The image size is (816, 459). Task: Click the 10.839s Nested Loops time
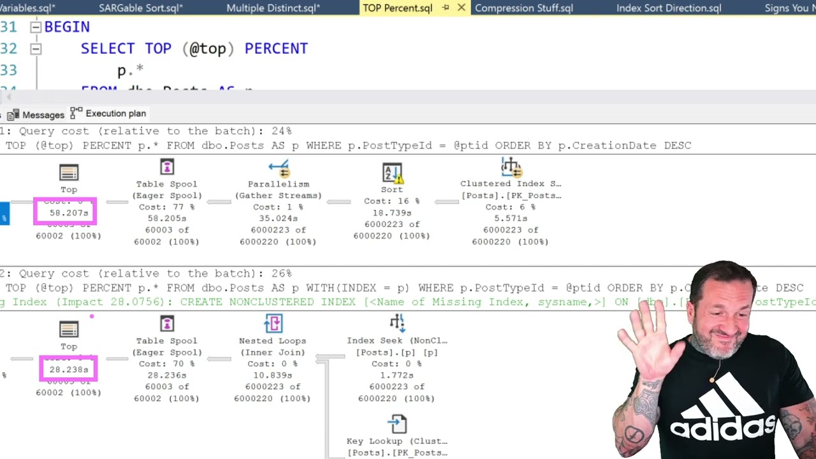click(272, 375)
